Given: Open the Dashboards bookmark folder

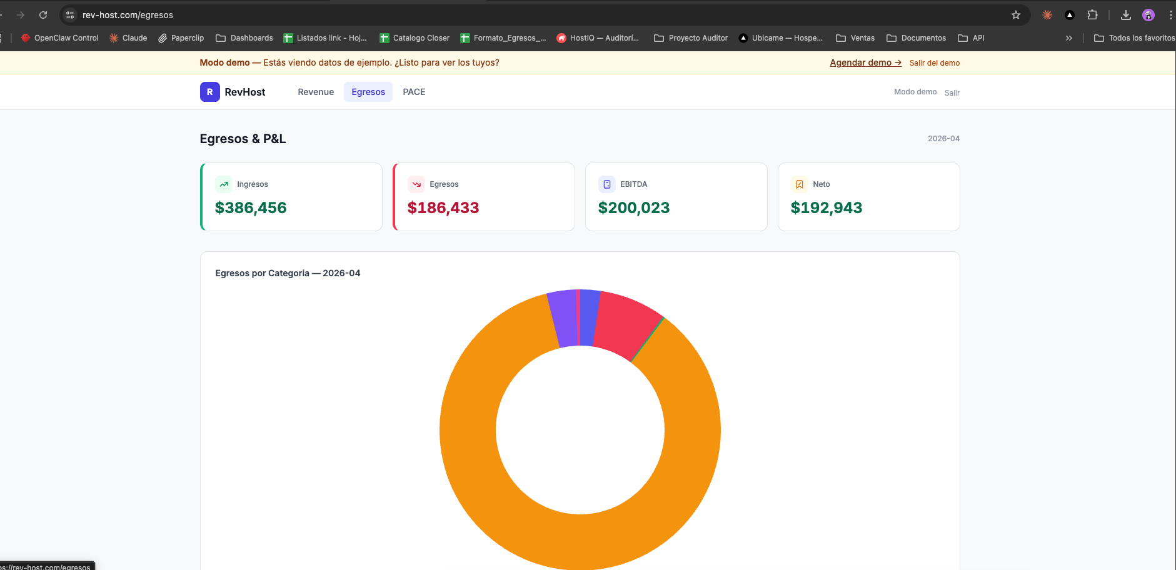Looking at the screenshot, I should (244, 38).
